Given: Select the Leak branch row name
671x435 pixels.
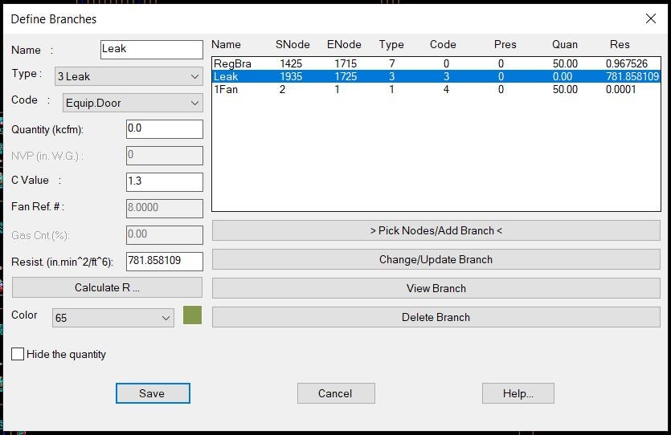Looking at the screenshot, I should [x=226, y=76].
